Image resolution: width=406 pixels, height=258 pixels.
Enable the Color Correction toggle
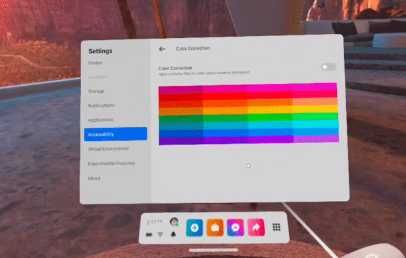tap(328, 67)
